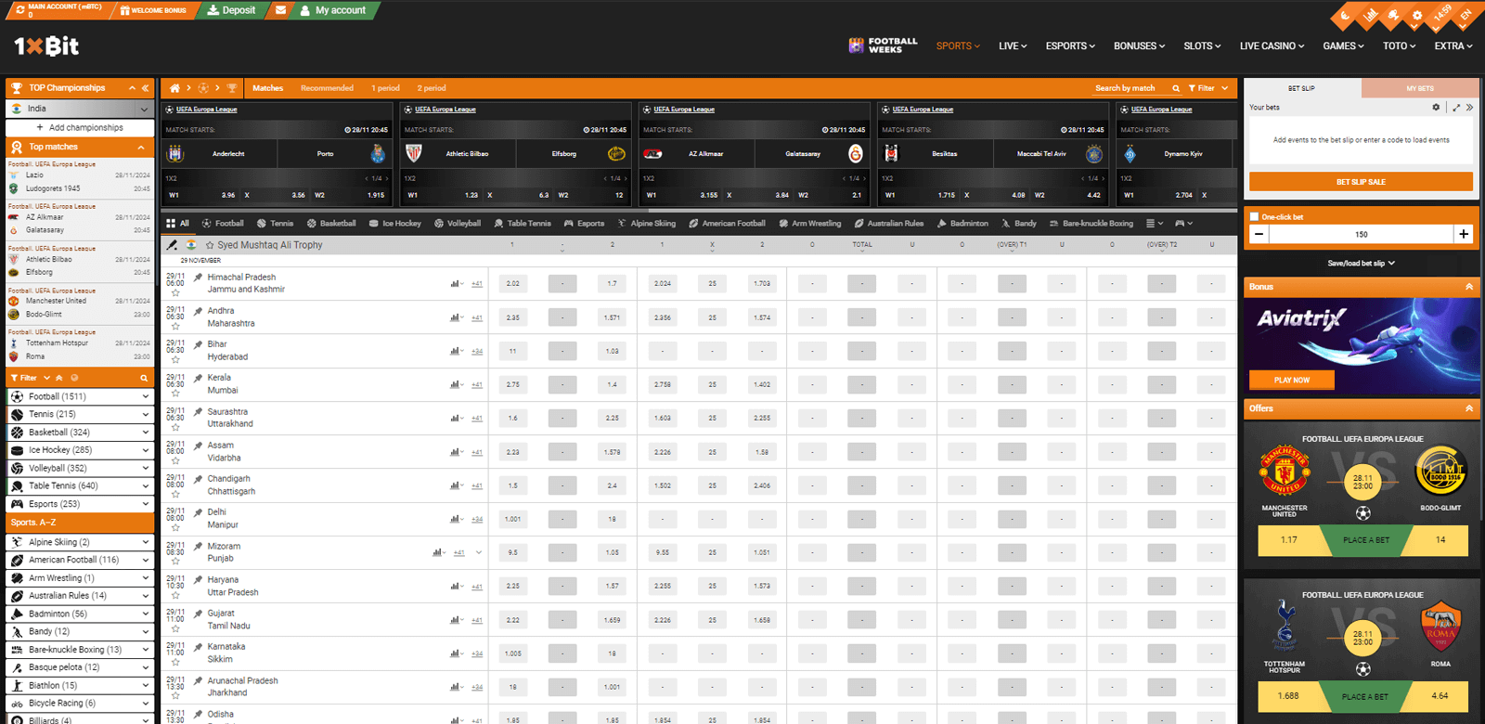1485x724 pixels.
Task: Increase stake with the plus button
Action: click(1464, 234)
